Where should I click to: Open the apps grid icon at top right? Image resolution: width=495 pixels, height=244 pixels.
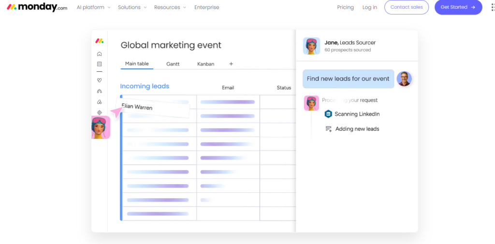493,7
